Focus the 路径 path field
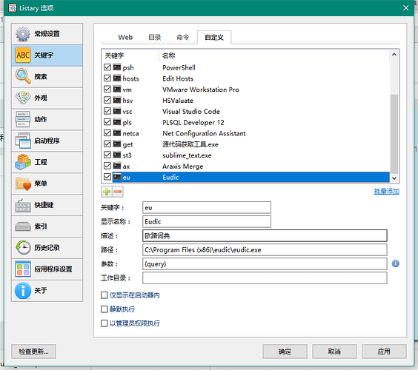The width and height of the screenshot is (418, 370). point(265,249)
